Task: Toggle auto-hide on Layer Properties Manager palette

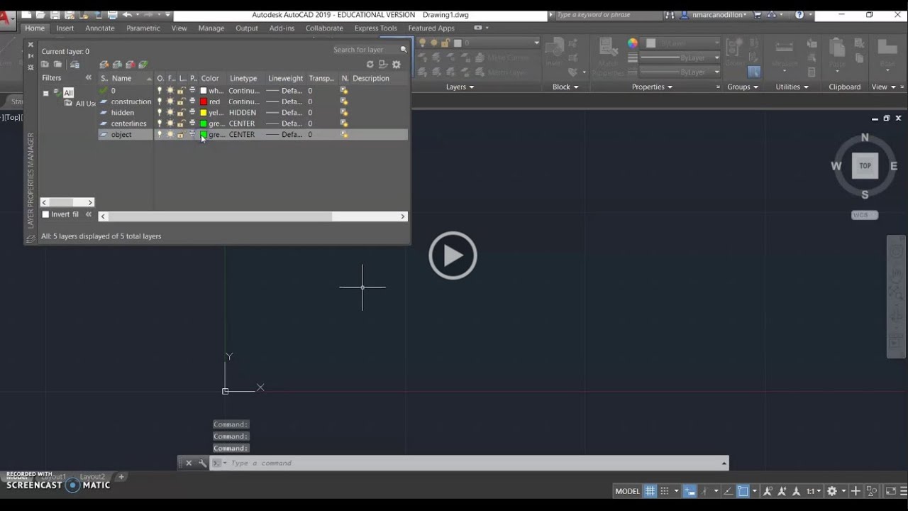Action: [x=31, y=55]
